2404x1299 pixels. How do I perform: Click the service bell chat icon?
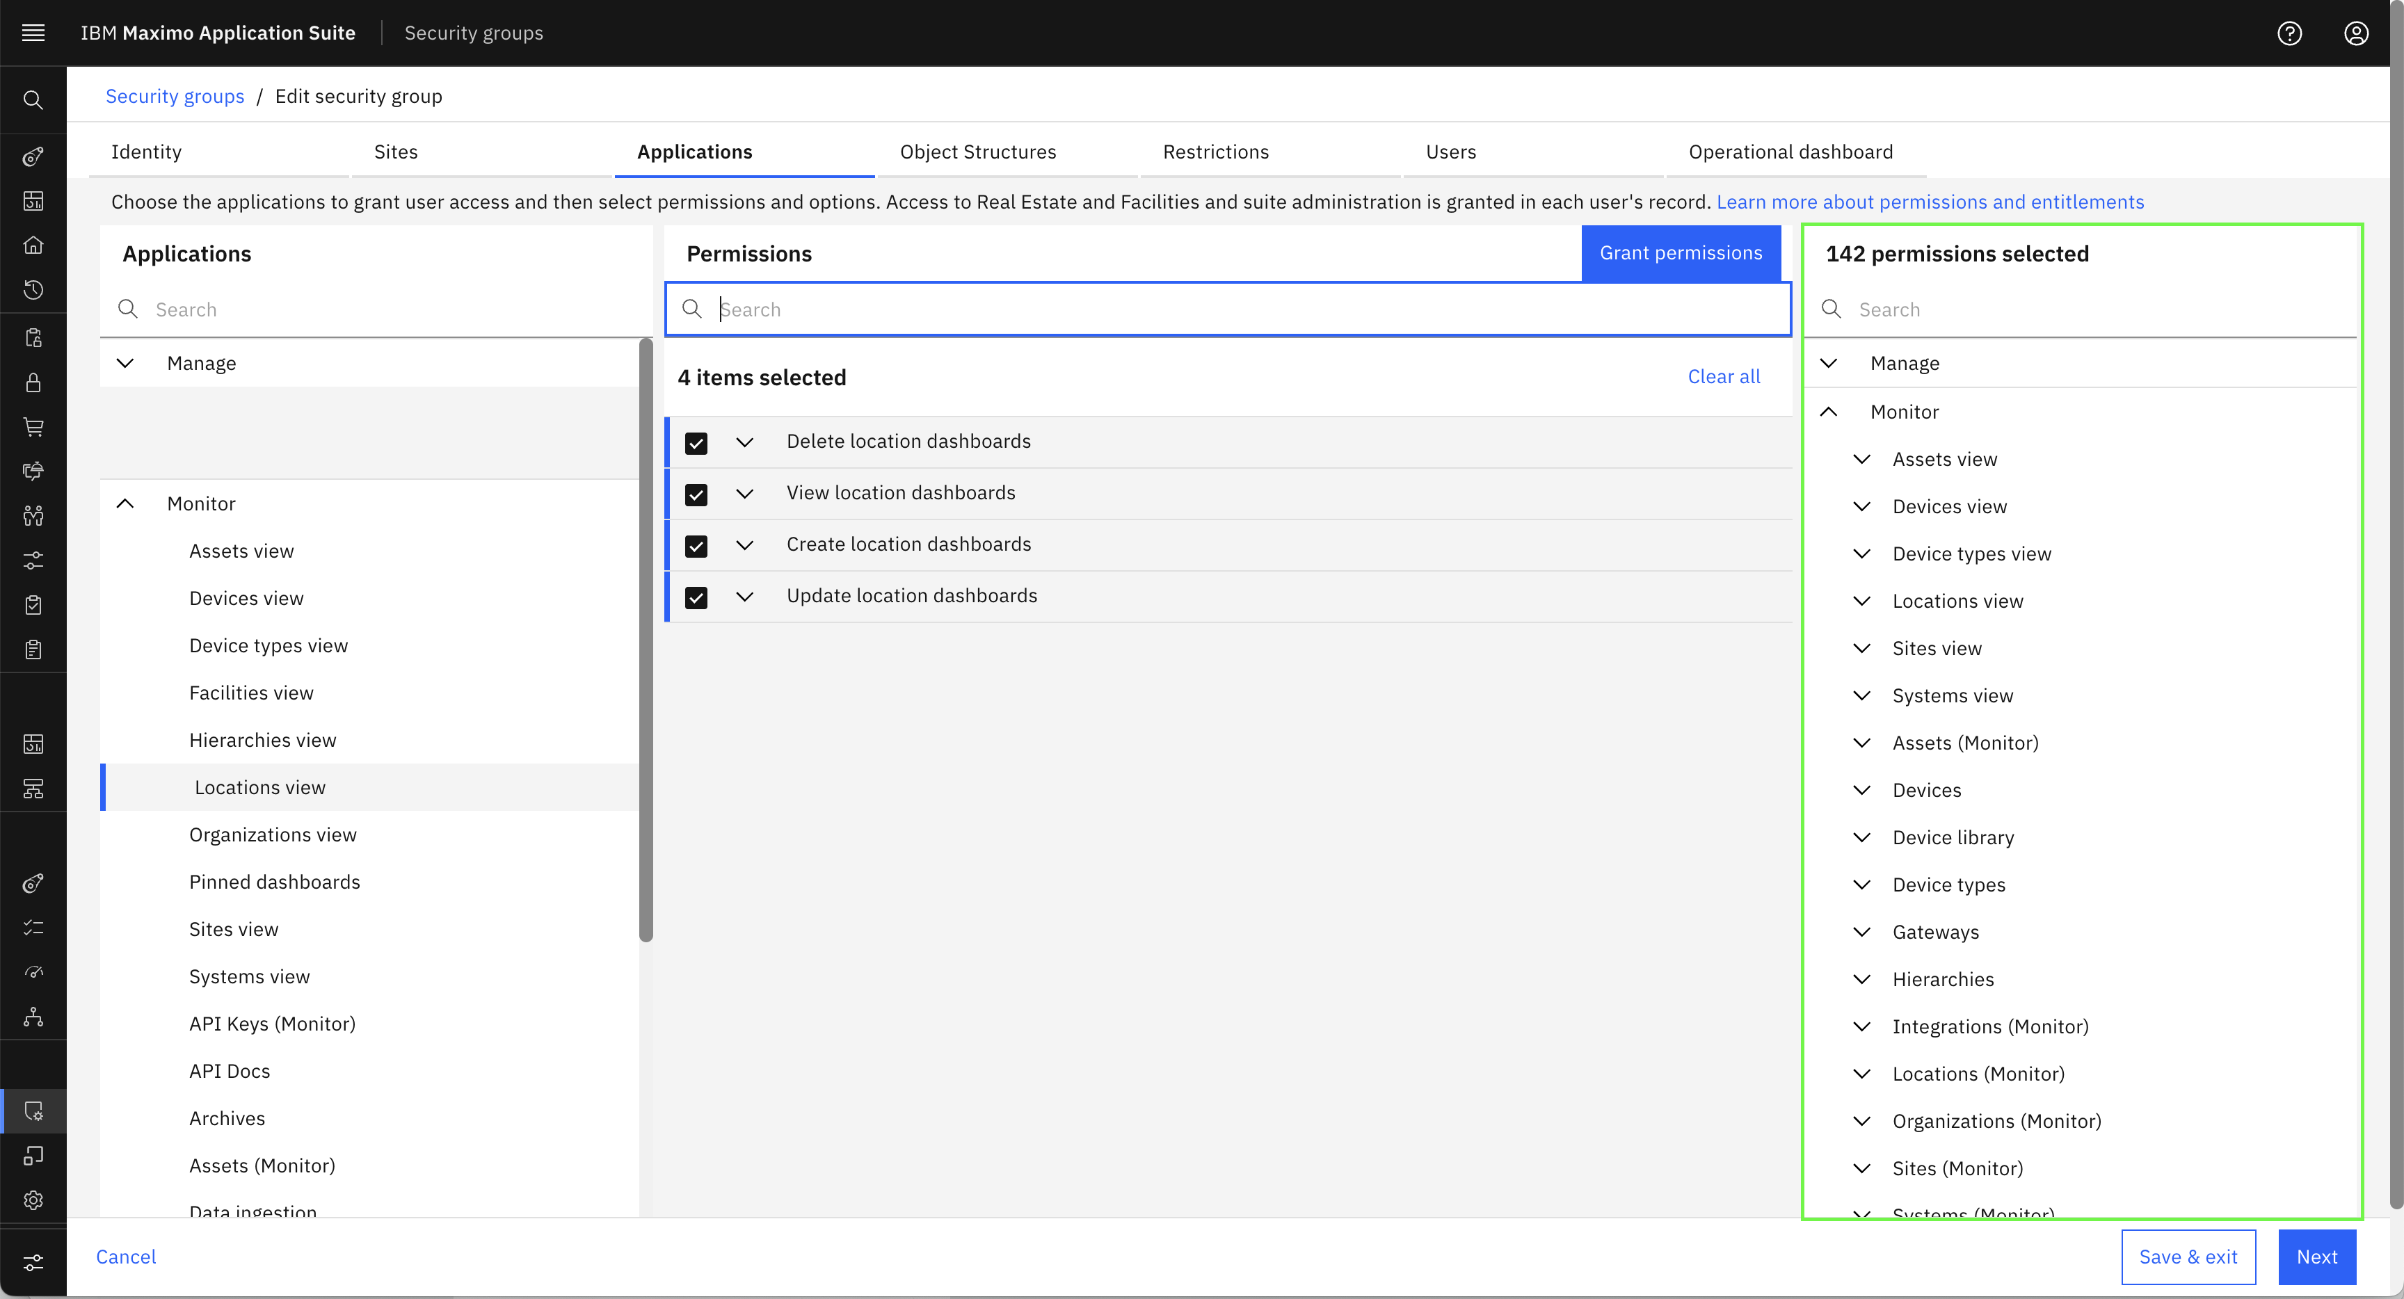coord(33,471)
